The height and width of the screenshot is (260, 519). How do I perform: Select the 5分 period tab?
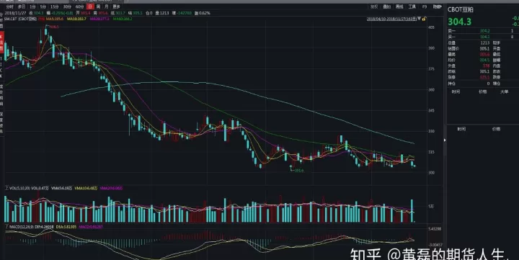(x=43, y=6)
